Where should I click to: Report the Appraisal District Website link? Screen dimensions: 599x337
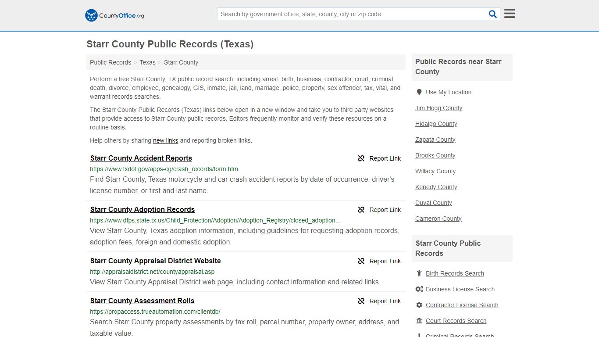click(x=385, y=261)
